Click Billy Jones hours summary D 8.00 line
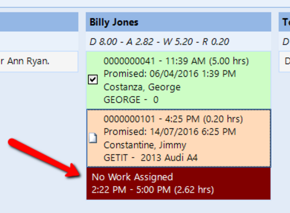The width and height of the screenshot is (290, 213). [x=159, y=42]
